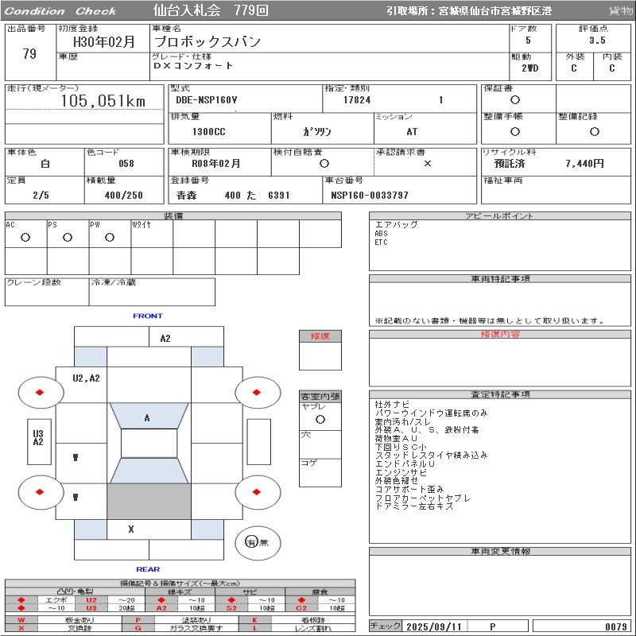
Task: Click the Condition Check heading
Action: [60, 11]
